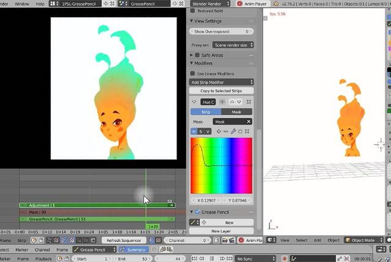Remove the Hue Correct modifier
The image size is (391, 262).
[249, 102]
